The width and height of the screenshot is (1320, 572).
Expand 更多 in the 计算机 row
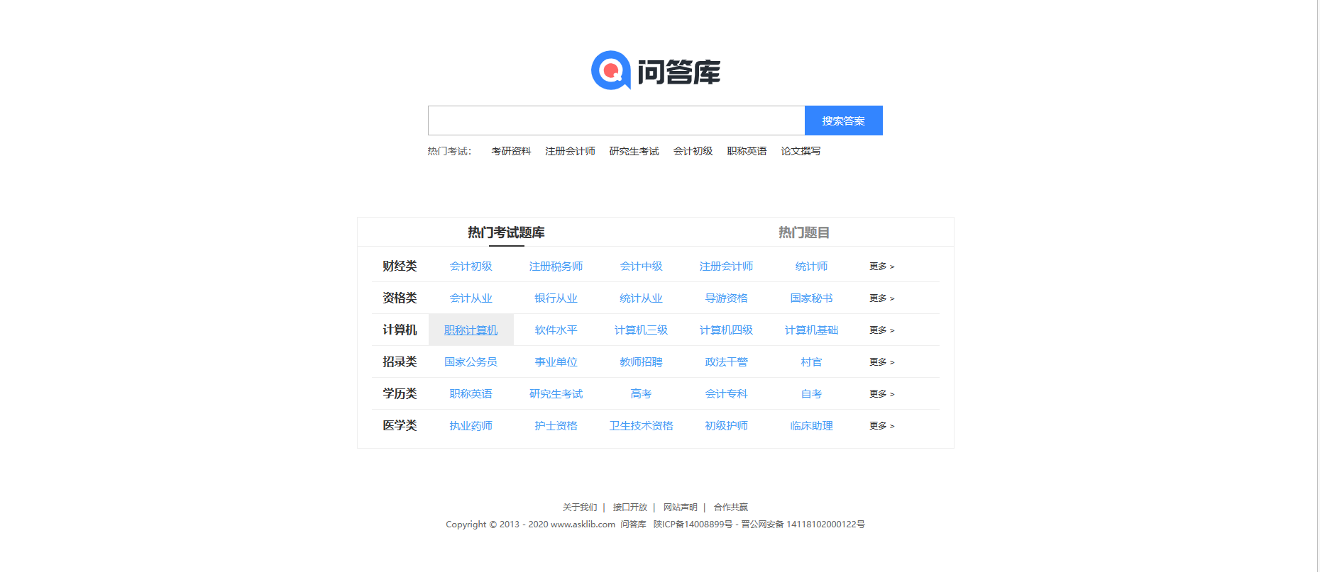pos(882,330)
